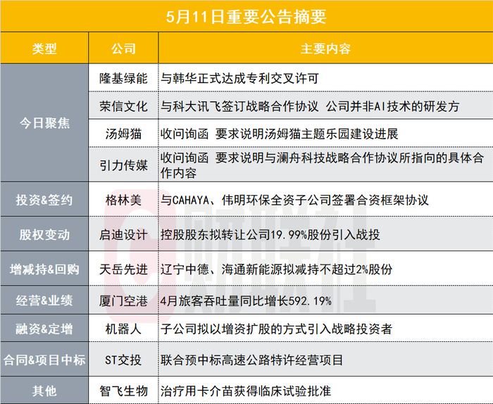Click company name 厦门空港
This screenshot has width=493, height=404.
click(x=123, y=301)
